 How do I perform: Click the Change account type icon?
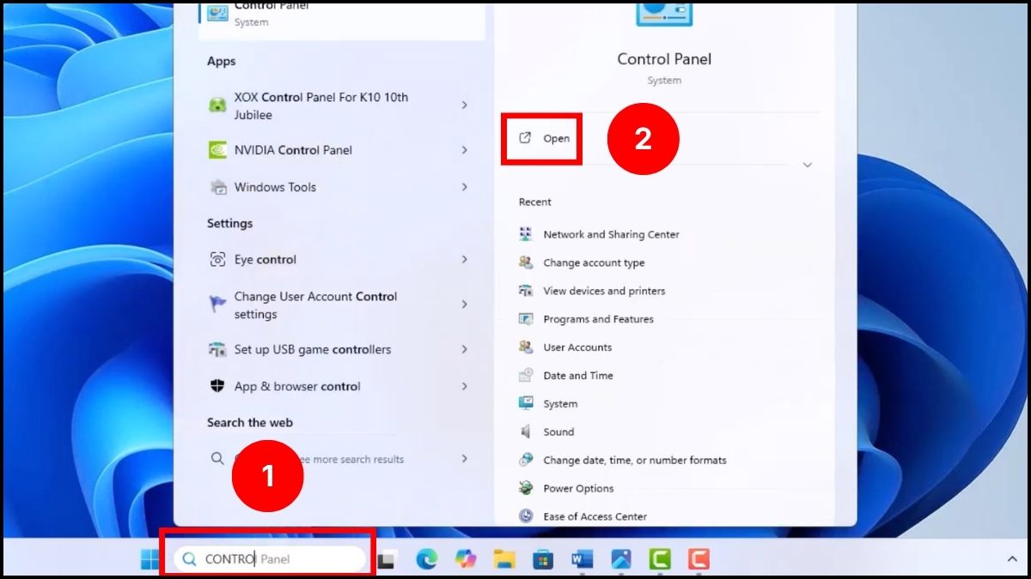click(526, 262)
